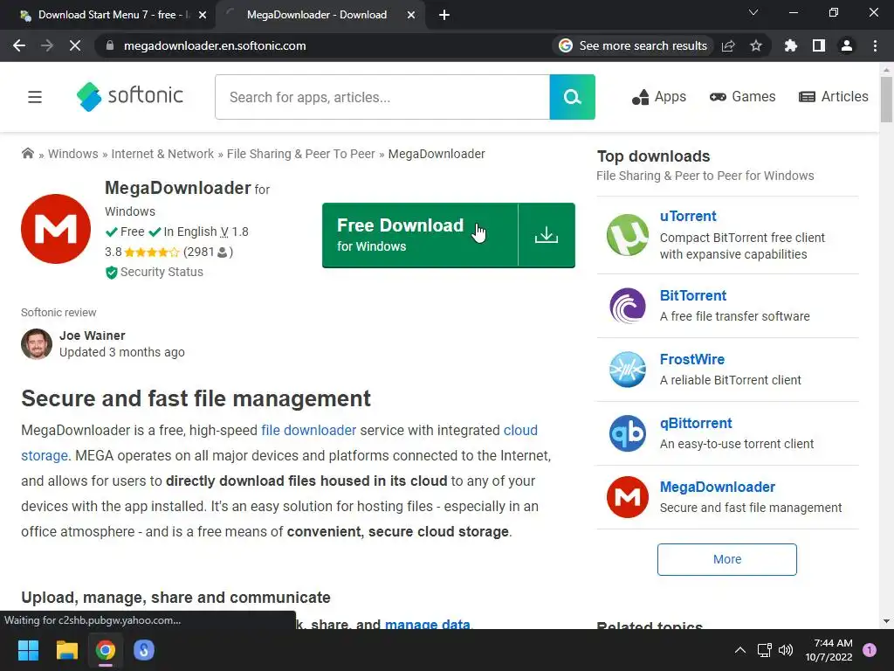Click the browser forward arrow
This screenshot has height=671, width=894.
click(47, 45)
